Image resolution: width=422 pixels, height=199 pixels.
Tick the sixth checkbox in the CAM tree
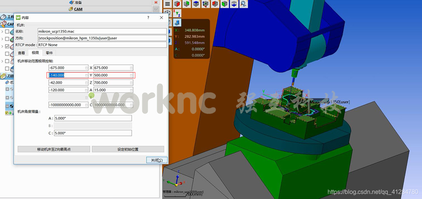pyautogui.click(x=7, y=69)
